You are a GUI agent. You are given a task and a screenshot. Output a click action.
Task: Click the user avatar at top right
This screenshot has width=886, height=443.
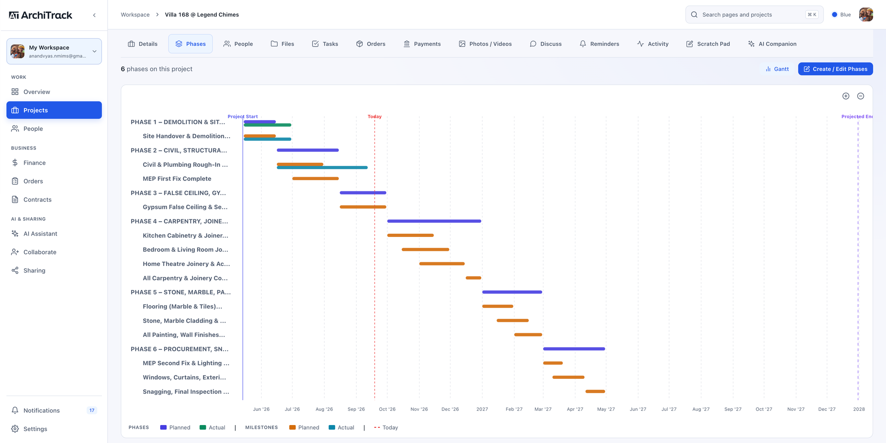coord(866,15)
